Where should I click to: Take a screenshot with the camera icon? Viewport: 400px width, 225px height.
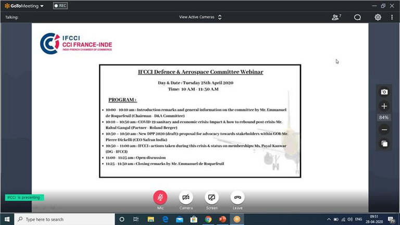pyautogui.click(x=384, y=92)
